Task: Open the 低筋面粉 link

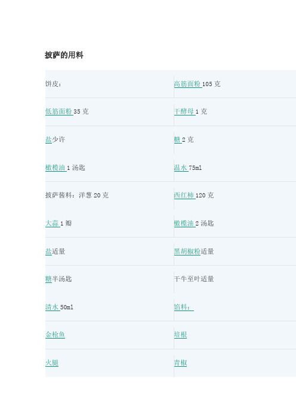Action: (x=59, y=111)
